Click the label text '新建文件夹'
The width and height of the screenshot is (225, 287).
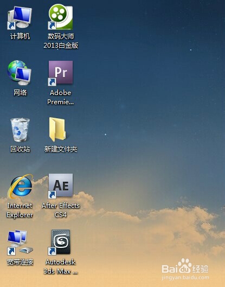click(61, 149)
